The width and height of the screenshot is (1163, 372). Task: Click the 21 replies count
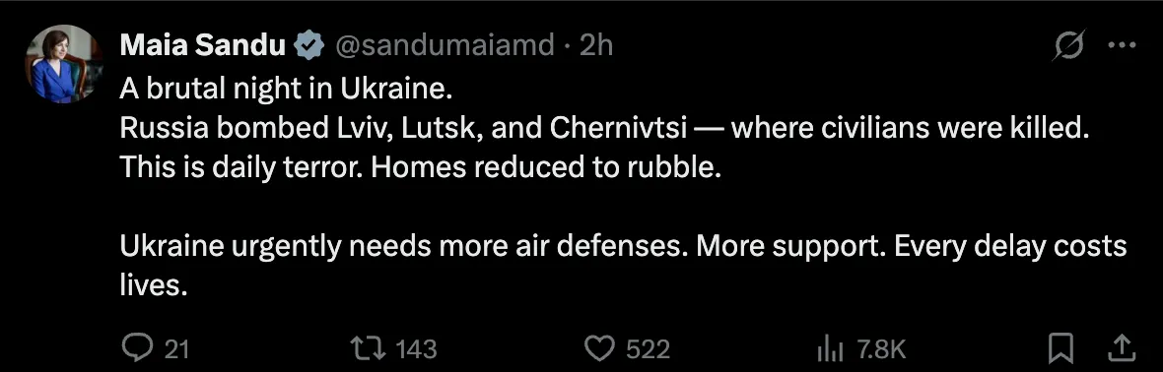175,348
